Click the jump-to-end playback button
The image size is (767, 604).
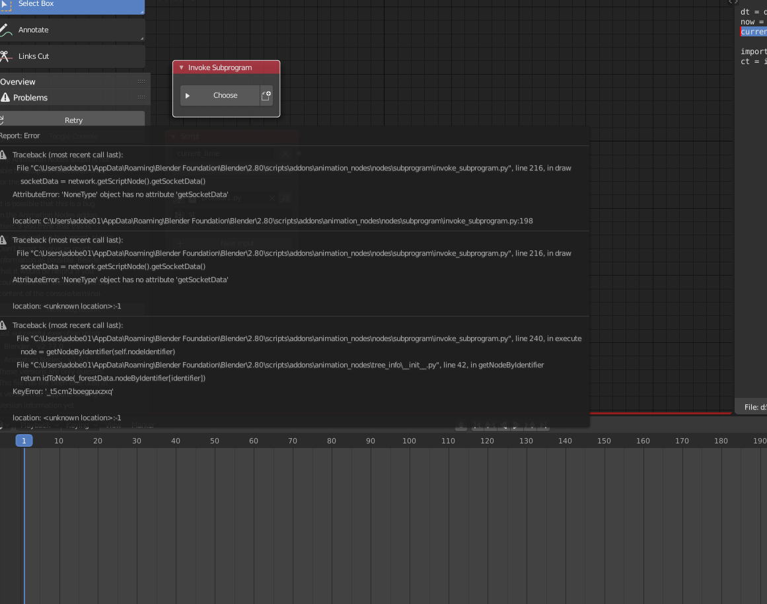coord(542,426)
